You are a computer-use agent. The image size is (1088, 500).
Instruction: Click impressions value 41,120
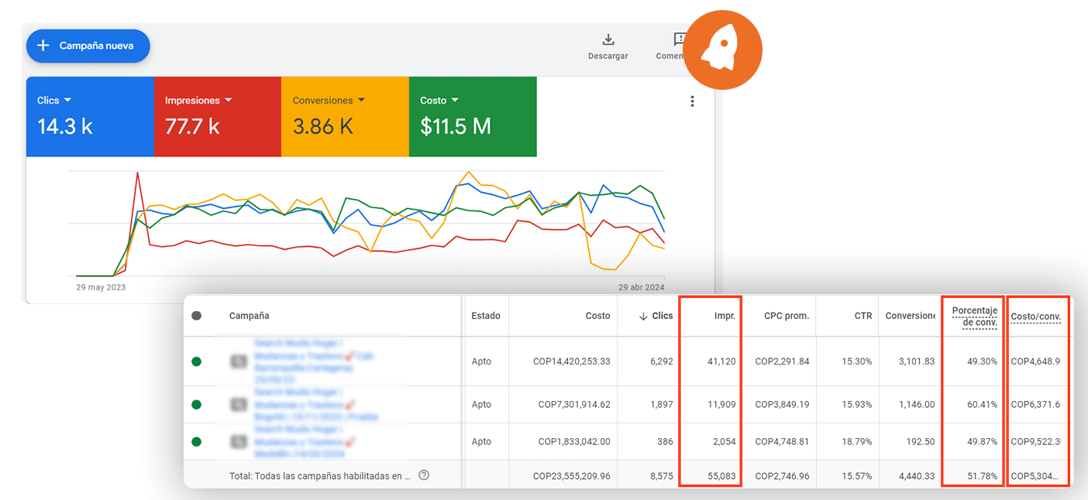click(721, 361)
